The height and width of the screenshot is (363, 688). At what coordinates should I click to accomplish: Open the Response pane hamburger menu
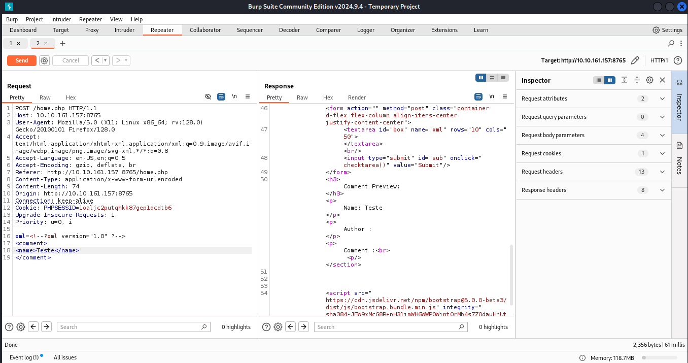click(x=505, y=96)
